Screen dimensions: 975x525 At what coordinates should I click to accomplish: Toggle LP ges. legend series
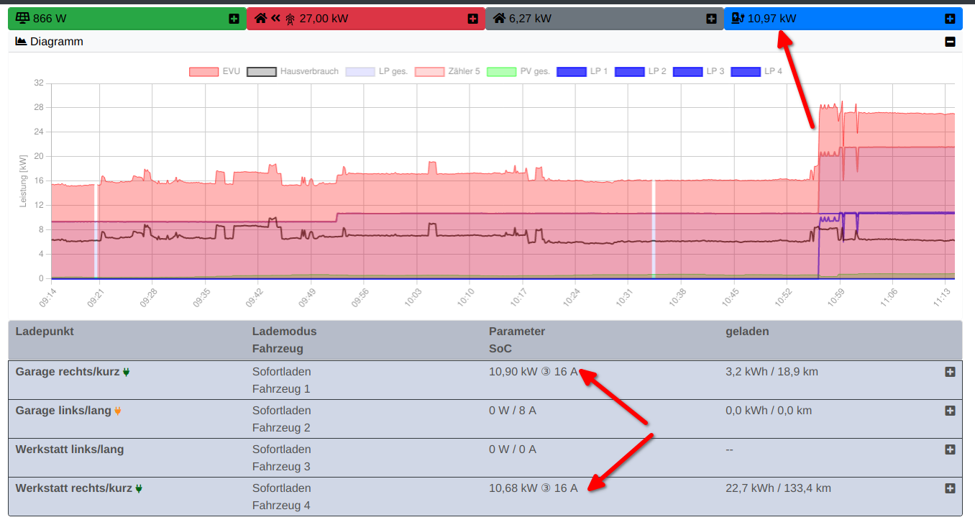(377, 71)
